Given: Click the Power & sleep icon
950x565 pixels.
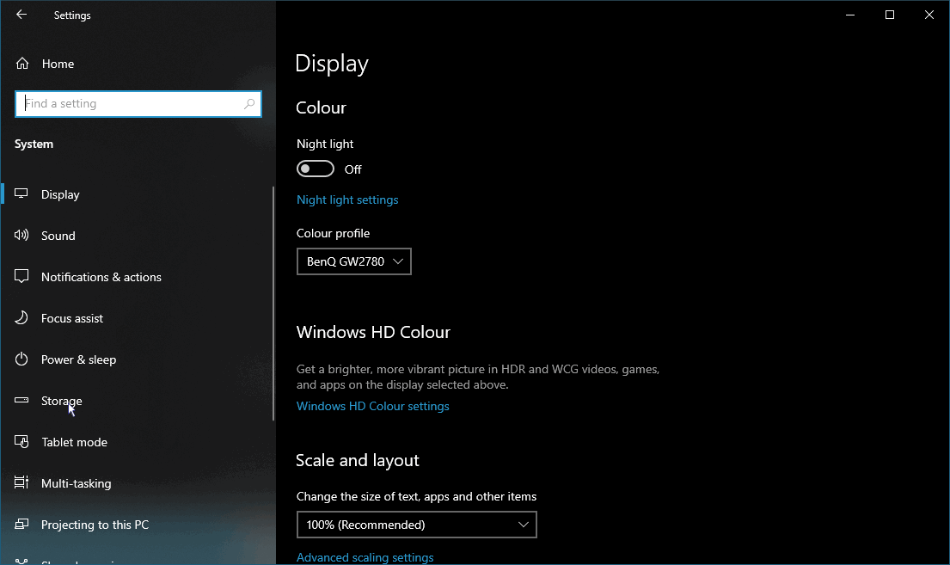Looking at the screenshot, I should tap(22, 359).
